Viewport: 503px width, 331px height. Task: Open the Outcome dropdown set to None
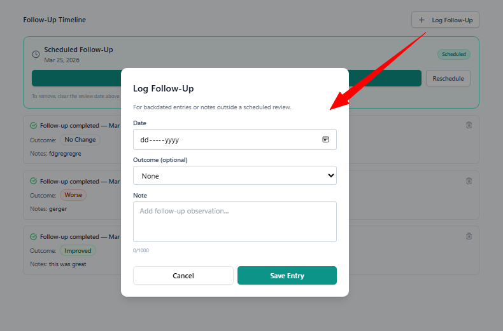[x=234, y=175]
